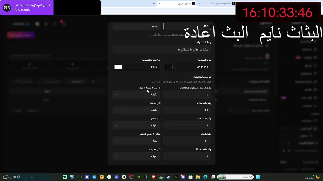The height and width of the screenshot is (181, 323).
Task: Open unit dropdown under كل رسالة بقيمة 1 دولار
Action: [137, 95]
